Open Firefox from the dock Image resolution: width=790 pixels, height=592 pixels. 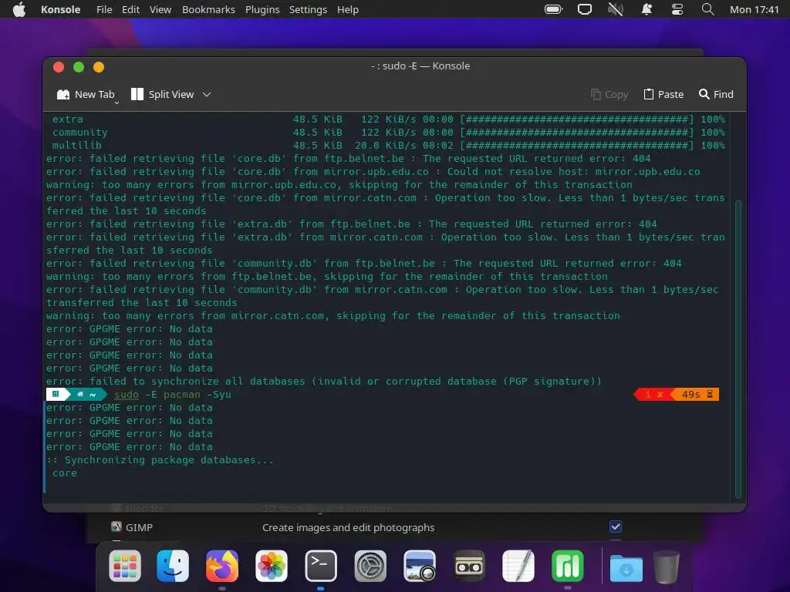coord(222,566)
